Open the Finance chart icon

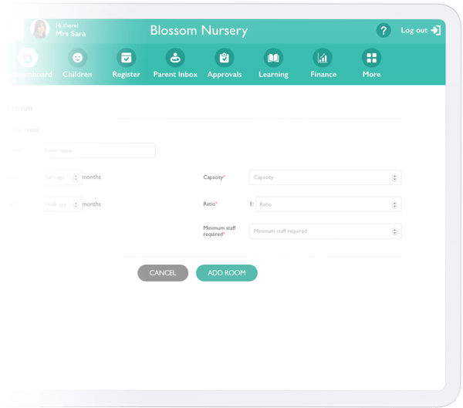(323, 58)
